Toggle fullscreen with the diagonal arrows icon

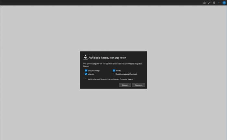coord(209,3)
